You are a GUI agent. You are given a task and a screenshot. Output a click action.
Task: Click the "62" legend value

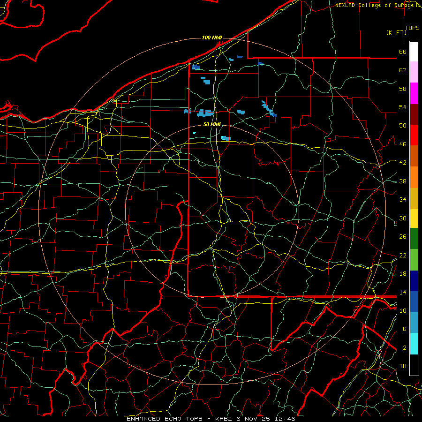click(x=403, y=70)
